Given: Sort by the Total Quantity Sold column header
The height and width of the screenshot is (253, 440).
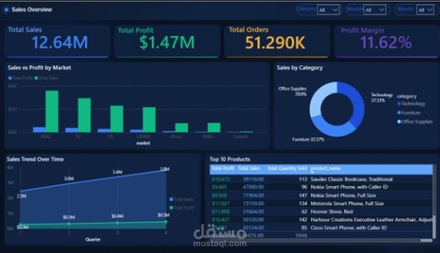Looking at the screenshot, I should (x=287, y=168).
